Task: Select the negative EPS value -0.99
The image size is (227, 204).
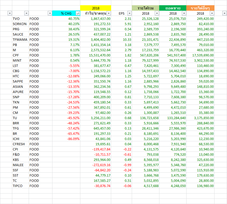Action: (122, 165)
